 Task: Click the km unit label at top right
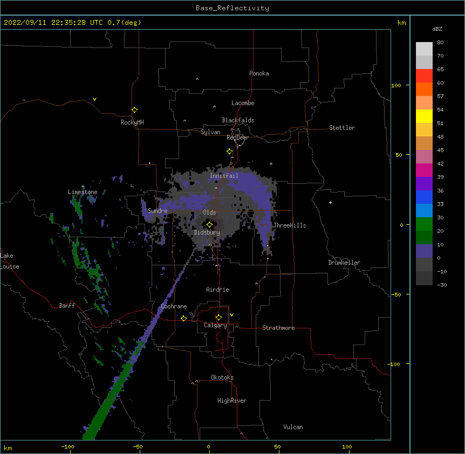[401, 23]
